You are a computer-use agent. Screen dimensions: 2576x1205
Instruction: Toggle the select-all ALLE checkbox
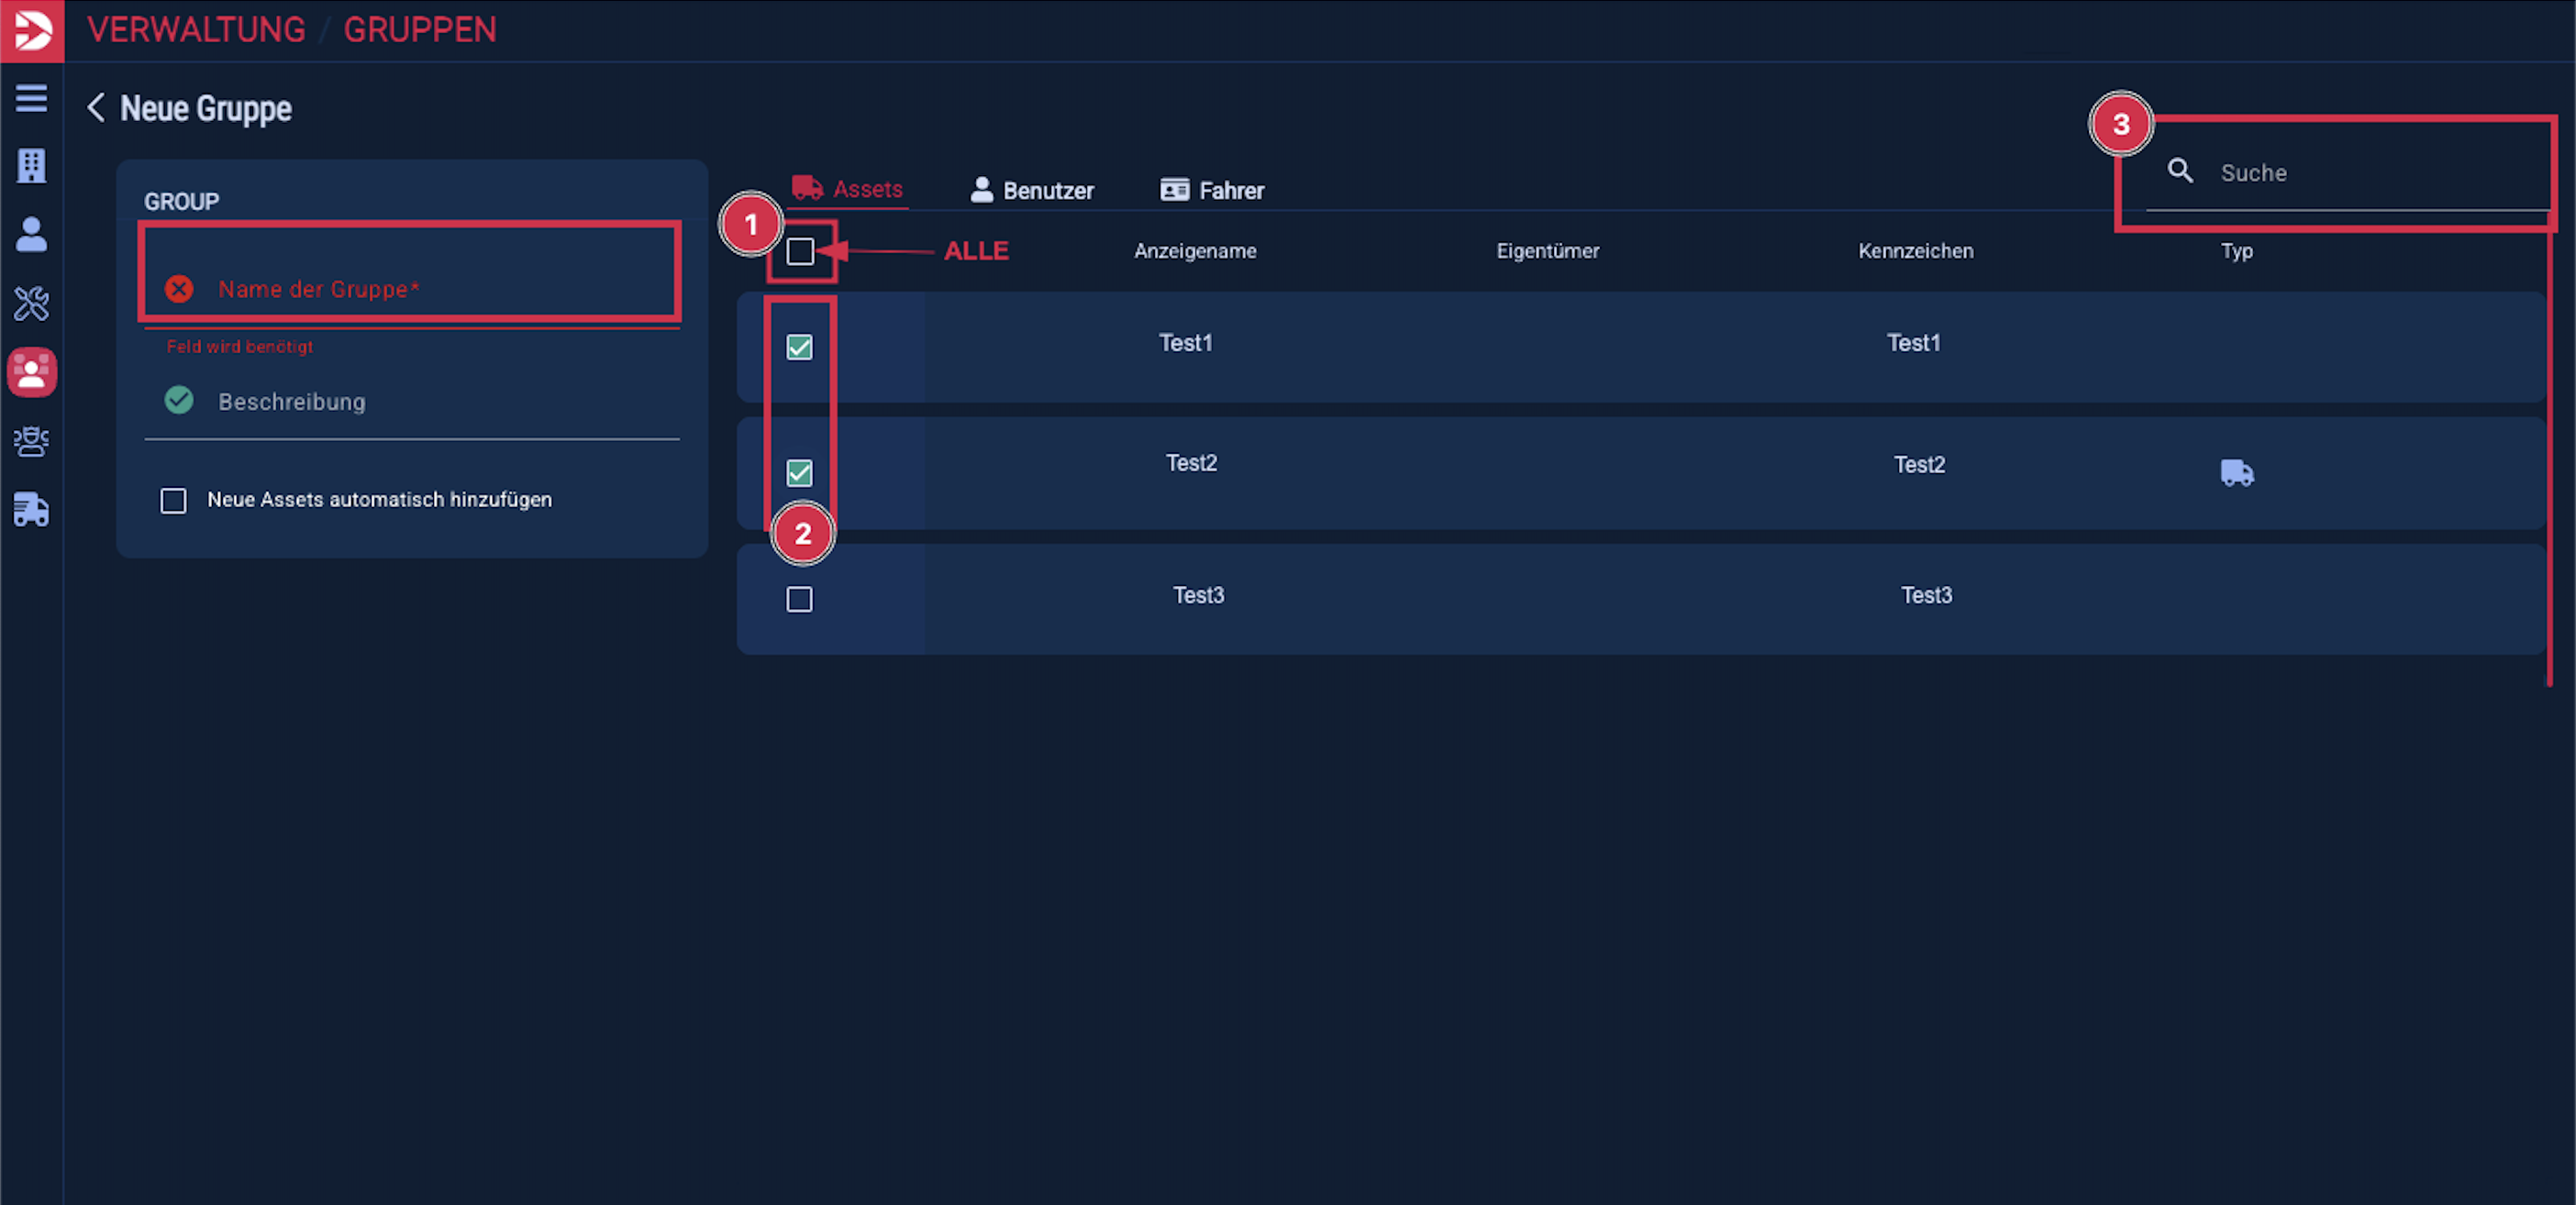[799, 251]
